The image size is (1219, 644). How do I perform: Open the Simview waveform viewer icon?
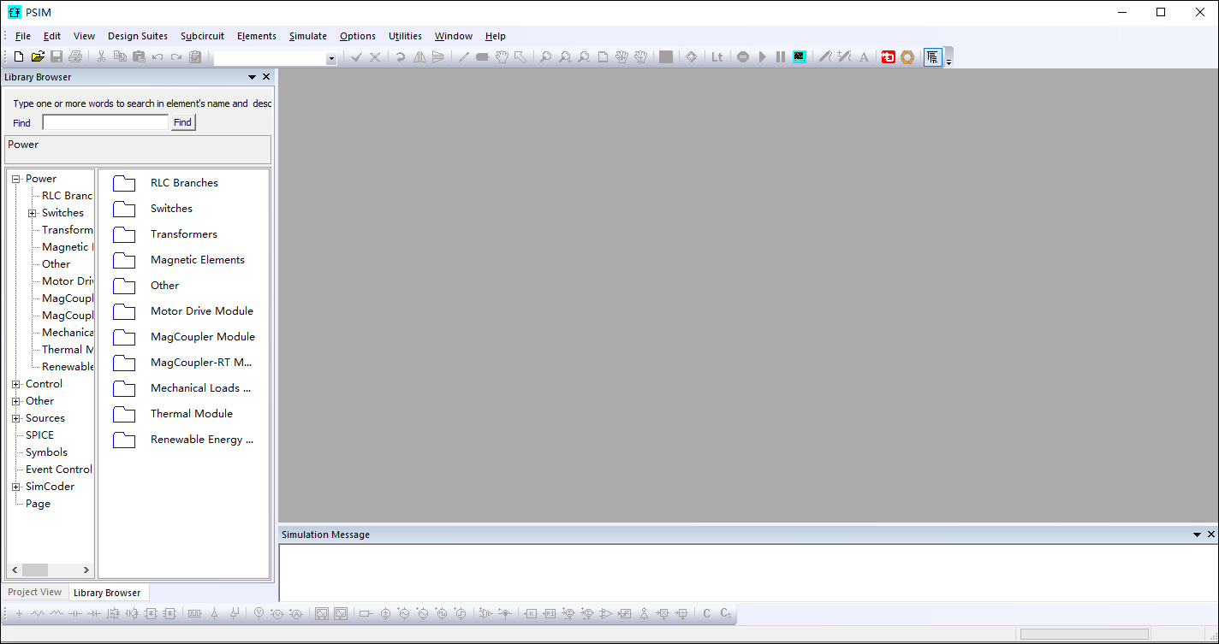(800, 57)
